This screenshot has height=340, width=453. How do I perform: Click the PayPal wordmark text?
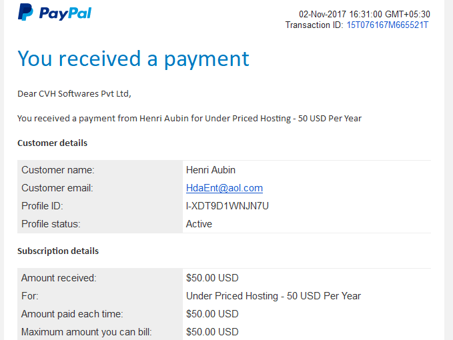pyautogui.click(x=65, y=13)
